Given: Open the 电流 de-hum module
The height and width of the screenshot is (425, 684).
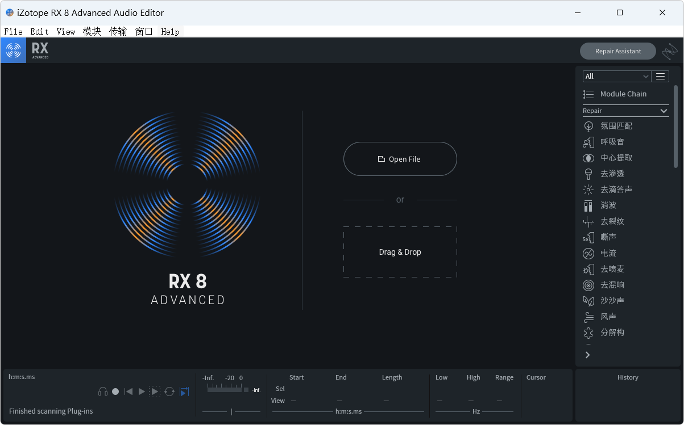Looking at the screenshot, I should click(625, 253).
